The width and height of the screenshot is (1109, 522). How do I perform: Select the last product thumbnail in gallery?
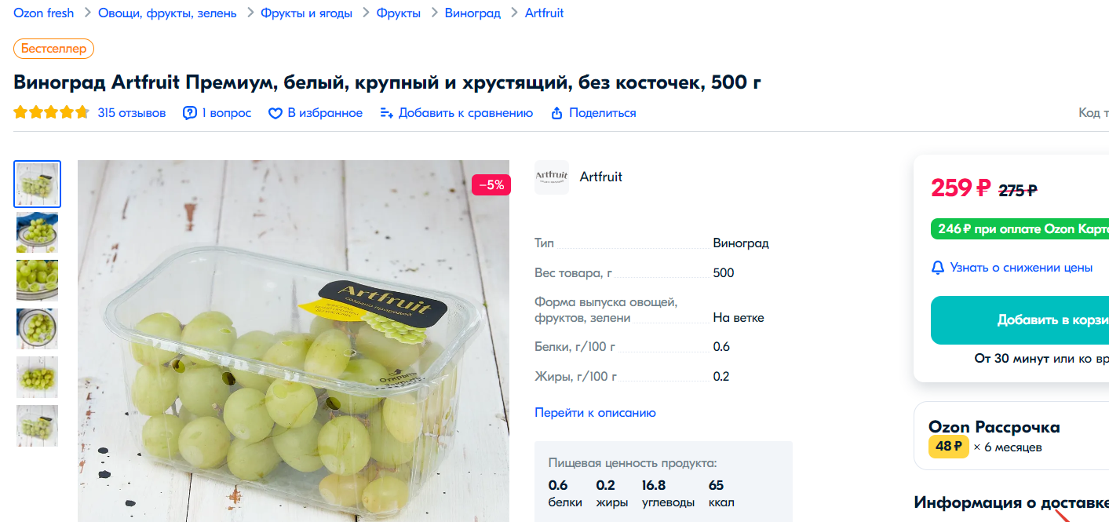point(38,426)
